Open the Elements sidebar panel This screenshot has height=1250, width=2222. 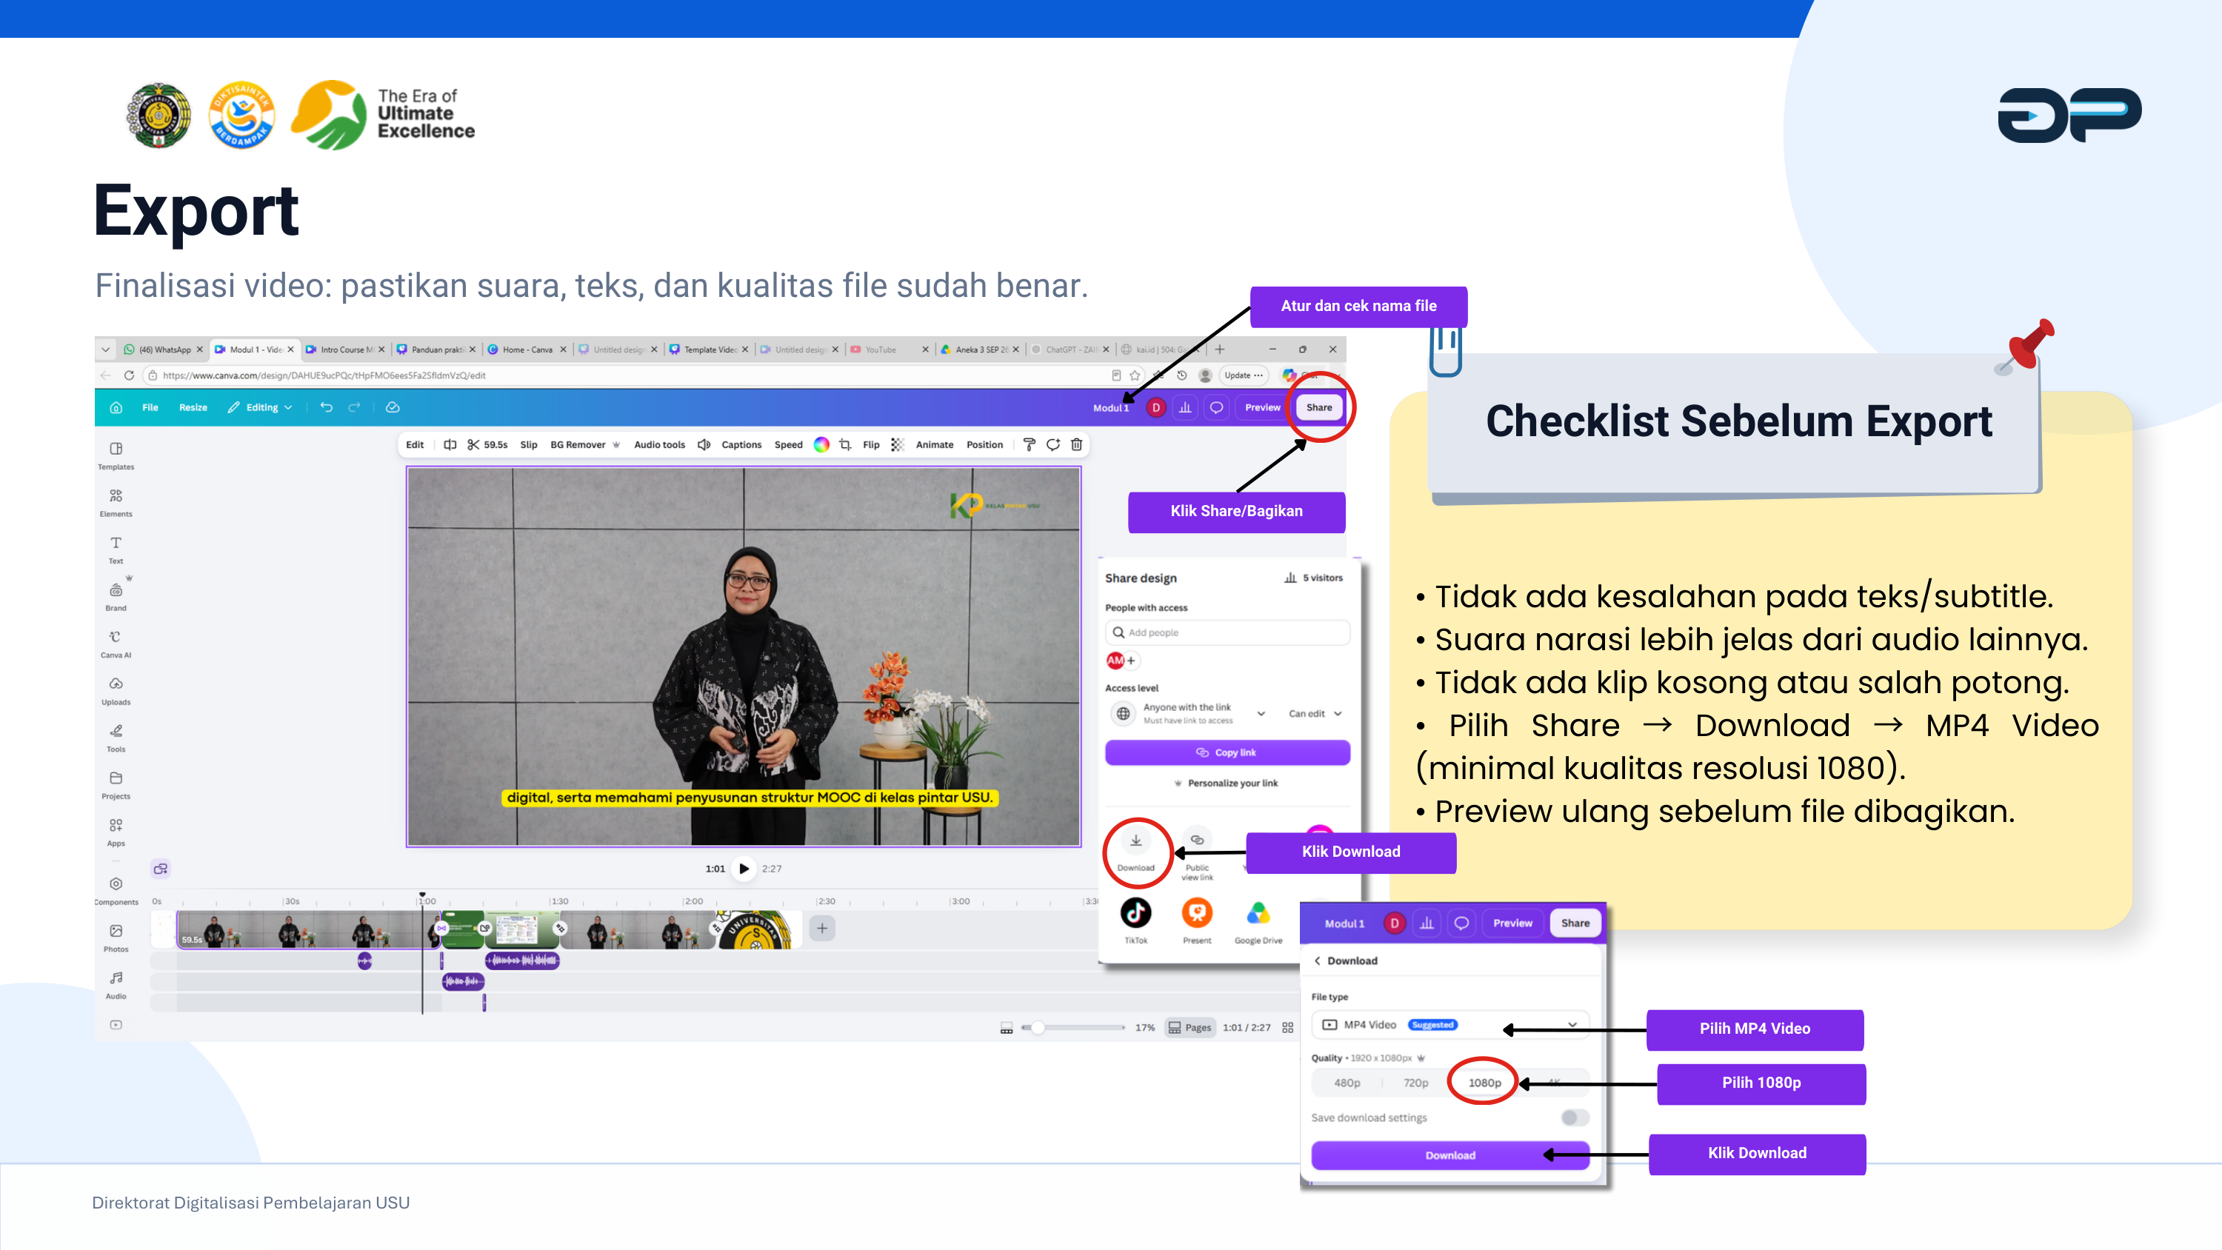click(x=116, y=503)
